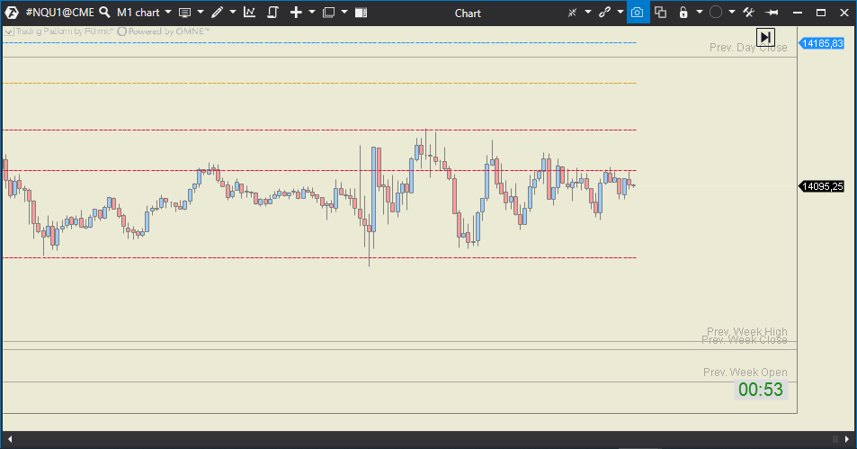
Task: Click the 14095,25 current price label
Action: (822, 186)
